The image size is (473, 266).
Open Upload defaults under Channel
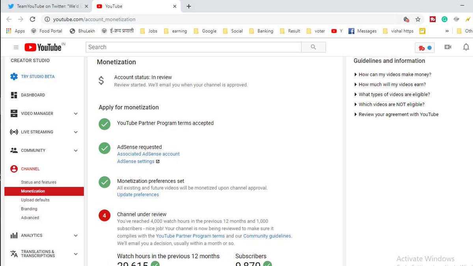35,200
